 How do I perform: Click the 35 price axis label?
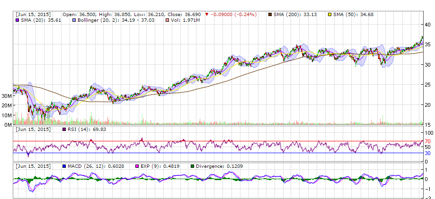pos(427,44)
